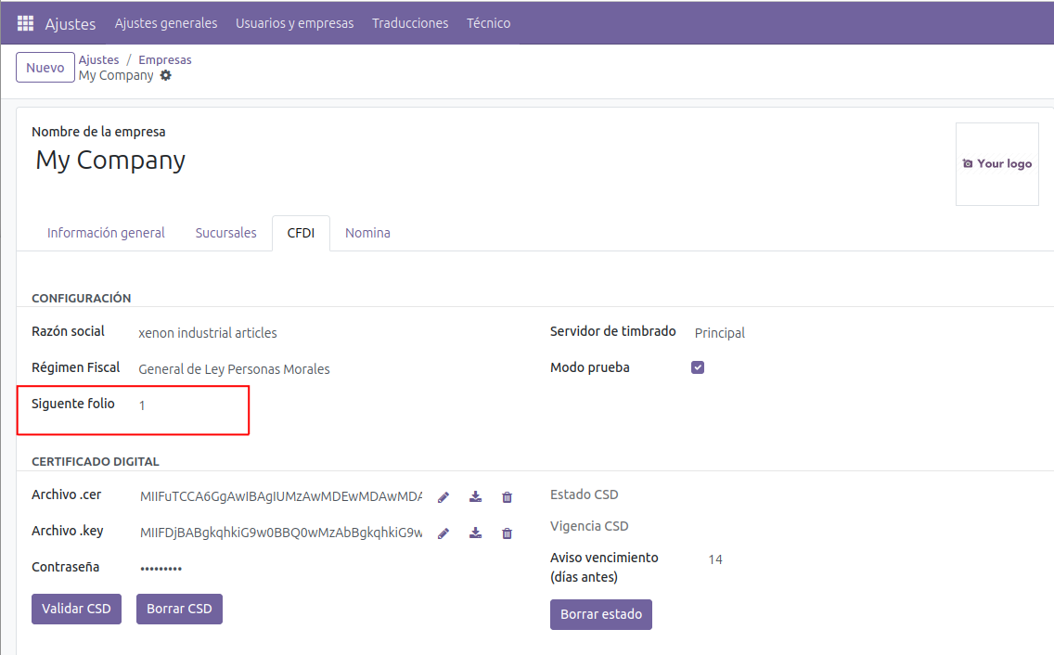
Task: Open the Ajustes generales menu
Action: pos(166,23)
